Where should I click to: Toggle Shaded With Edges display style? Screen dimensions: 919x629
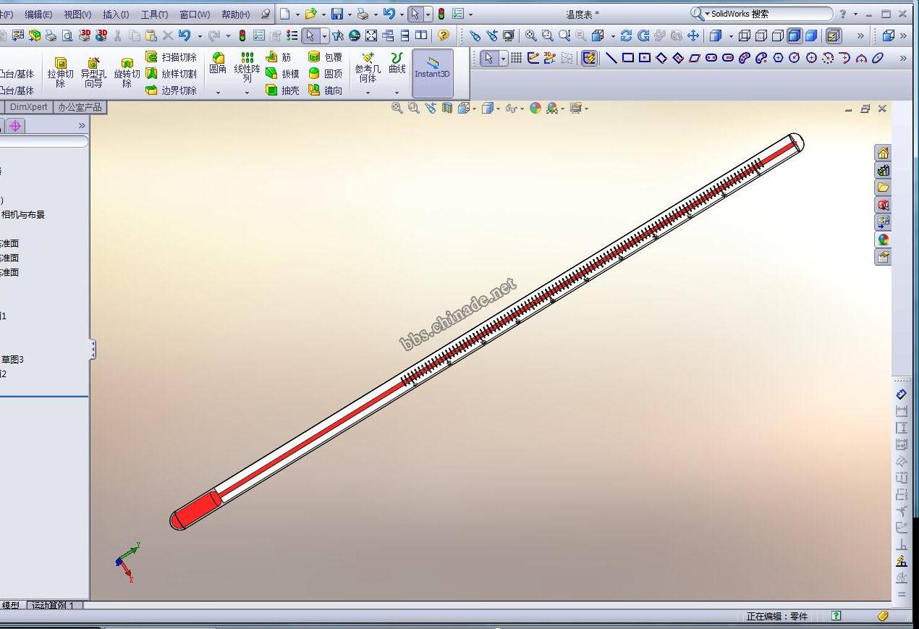[x=794, y=35]
